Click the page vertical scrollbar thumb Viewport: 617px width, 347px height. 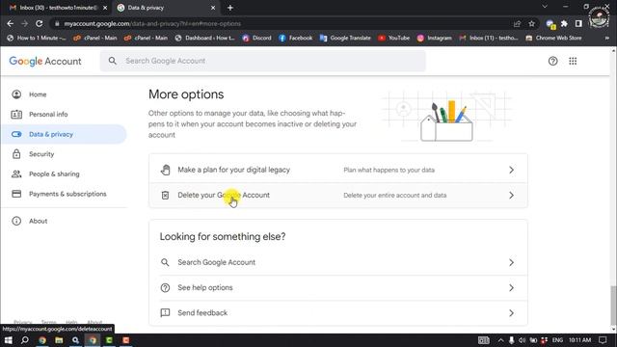(613, 305)
